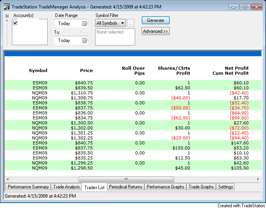Screen dimensions: 266x208
Task: Click the Shares/Ctrts Profit column header
Action: pos(174,70)
